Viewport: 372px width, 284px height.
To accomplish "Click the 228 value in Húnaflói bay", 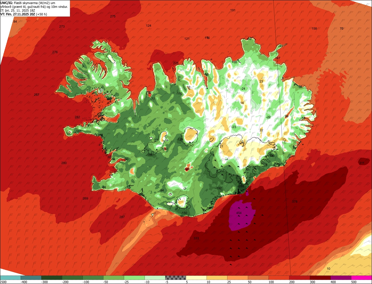I will (x=176, y=63).
